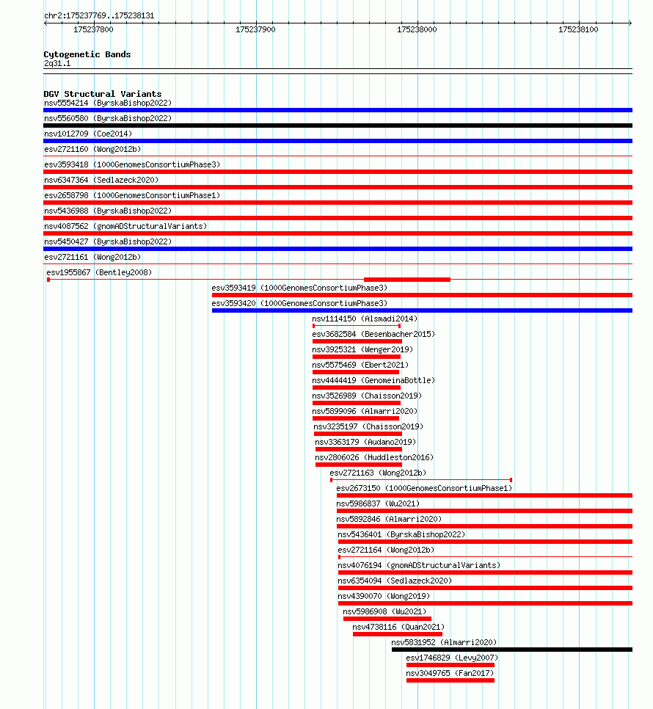Click esv2658798 (1000GenomesConsortiumPhase1) label
The width and height of the screenshot is (653, 709).
point(132,195)
